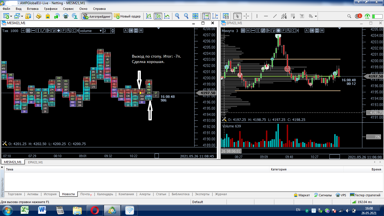Screen dimensions: 384x216
Task: Select the Fibonacci retracement tool
Action: click(293, 16)
